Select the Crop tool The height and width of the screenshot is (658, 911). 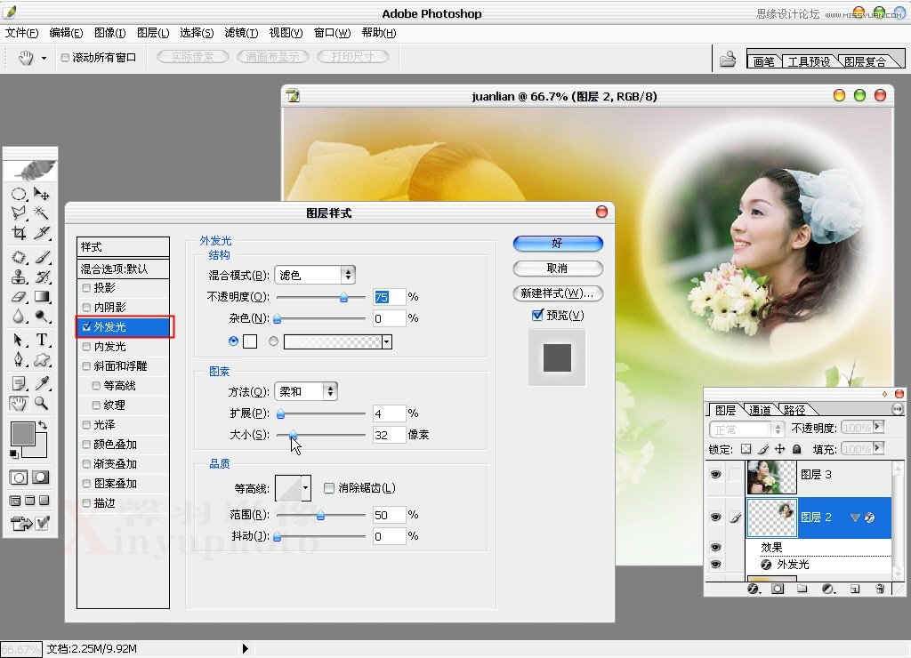click(19, 233)
